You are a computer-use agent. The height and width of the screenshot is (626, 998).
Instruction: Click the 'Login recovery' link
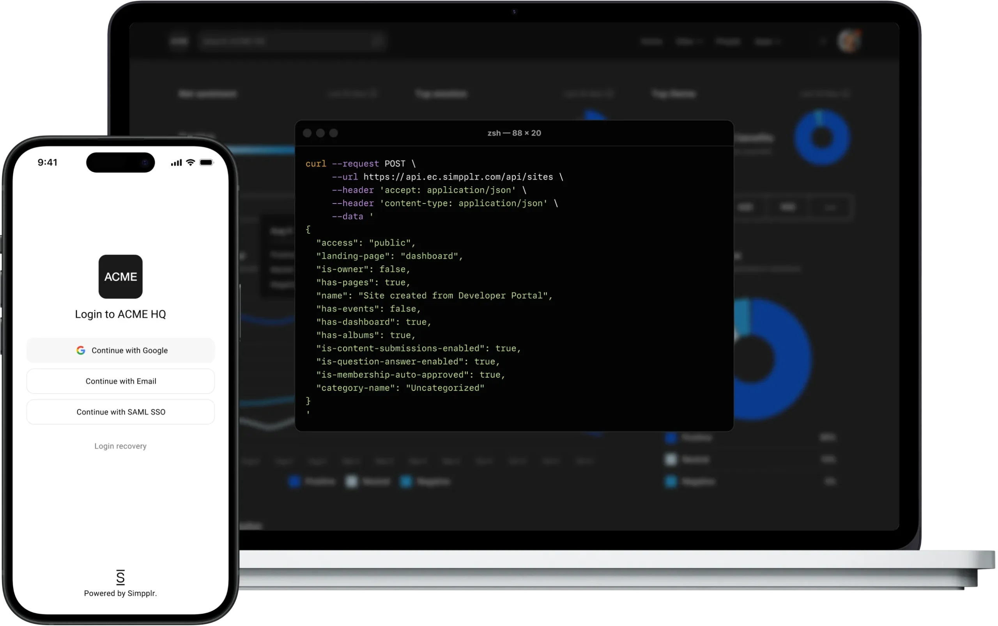coord(120,446)
